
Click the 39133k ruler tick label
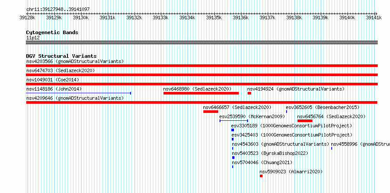tap(160, 18)
